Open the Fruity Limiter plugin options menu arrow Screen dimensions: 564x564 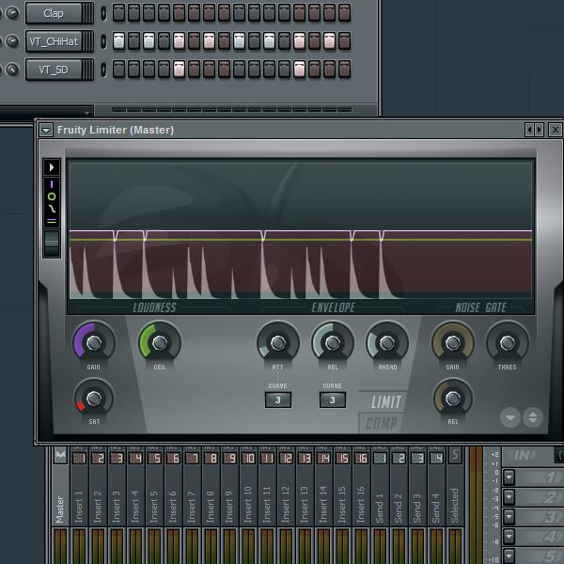(46, 130)
